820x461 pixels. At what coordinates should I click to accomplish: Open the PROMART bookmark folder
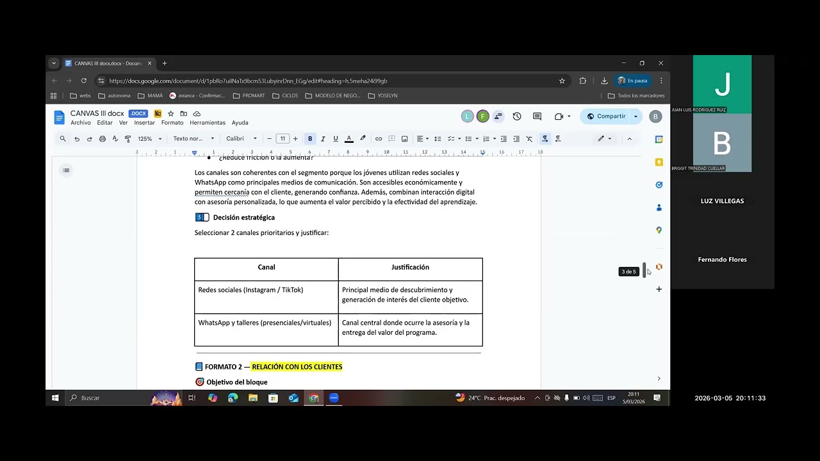[249, 95]
